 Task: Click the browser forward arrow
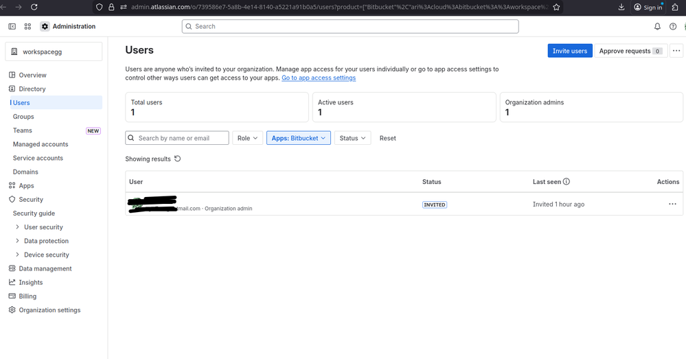coord(19,7)
